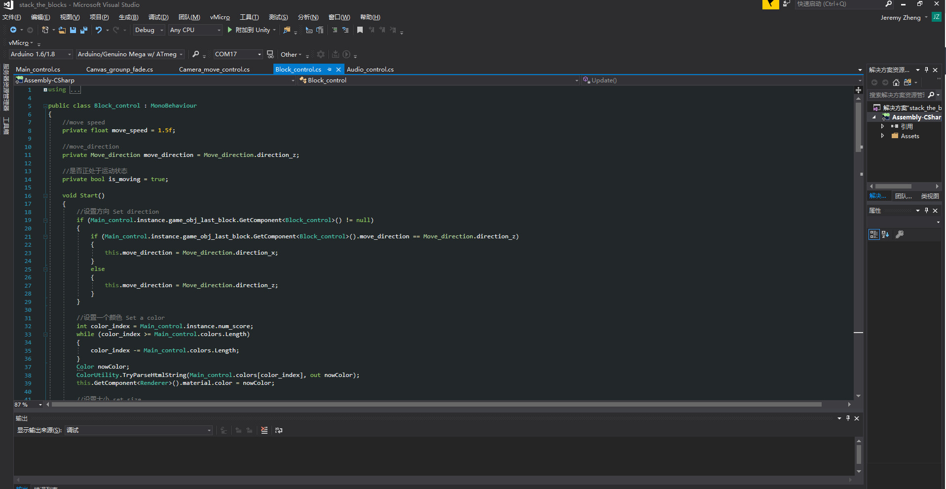Toggle auto-hide pin on the Properties panel
This screenshot has width=946, height=489.
click(x=926, y=210)
